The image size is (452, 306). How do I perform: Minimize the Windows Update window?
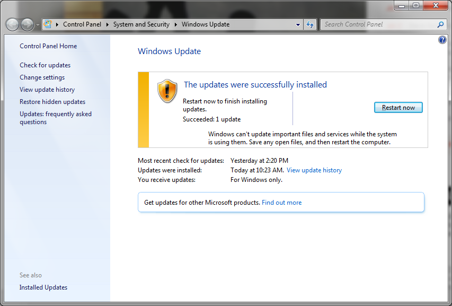click(402, 6)
